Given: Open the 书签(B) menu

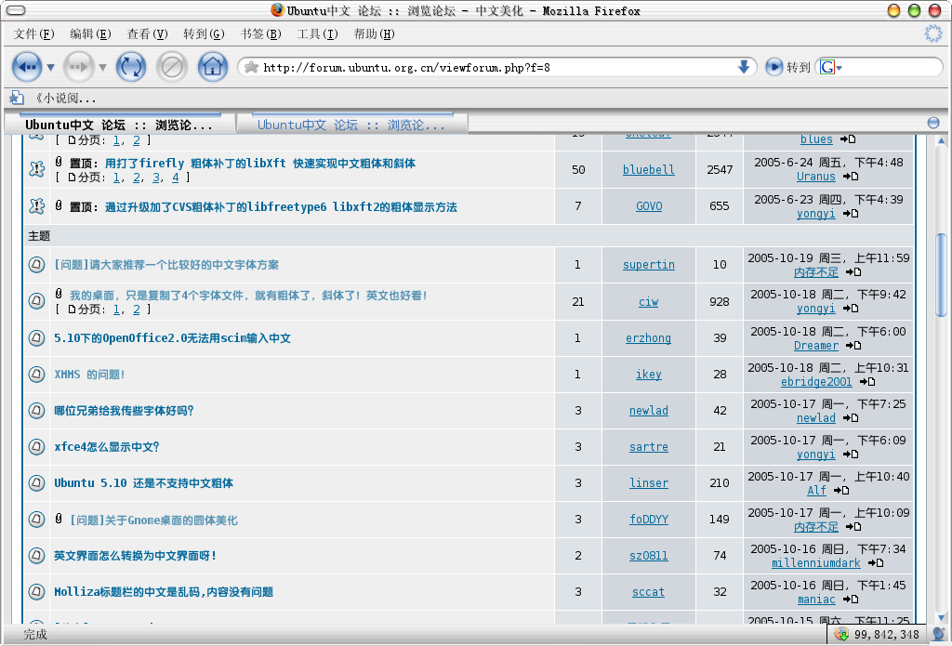Looking at the screenshot, I should point(260,34).
